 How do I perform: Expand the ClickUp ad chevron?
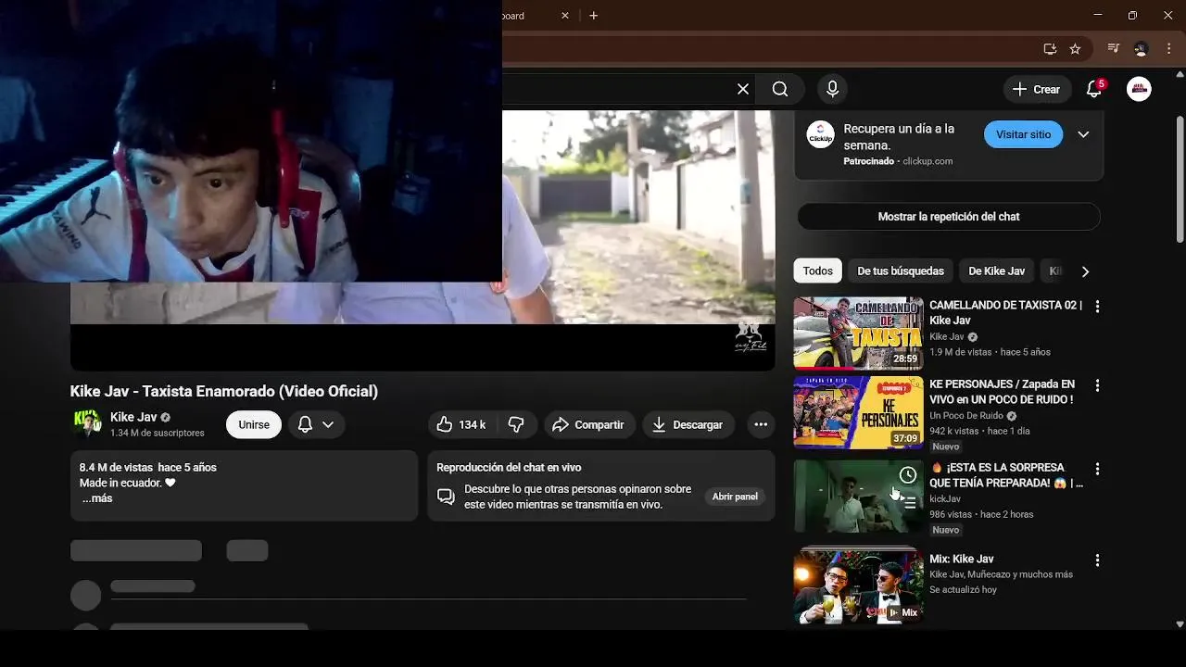1083,134
